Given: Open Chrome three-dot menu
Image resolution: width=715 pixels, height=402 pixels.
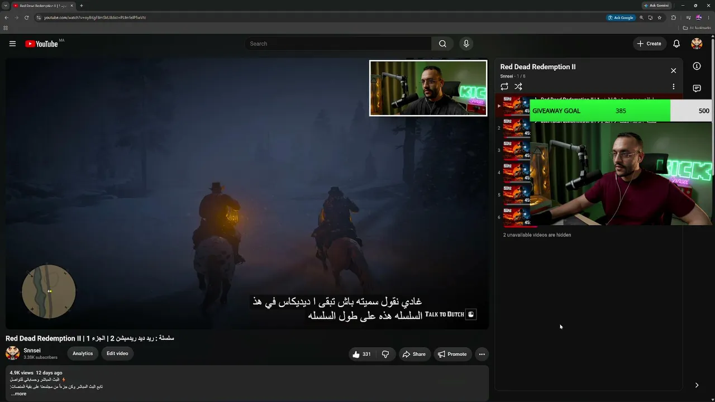Looking at the screenshot, I should coord(708,17).
